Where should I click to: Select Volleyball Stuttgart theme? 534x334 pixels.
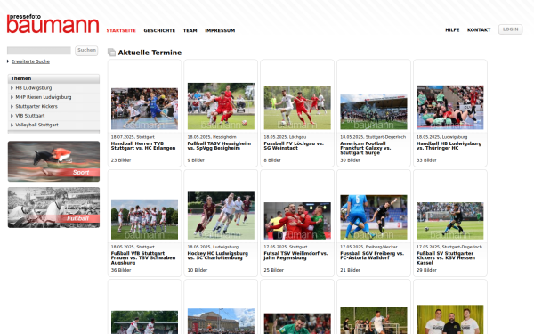click(36, 125)
